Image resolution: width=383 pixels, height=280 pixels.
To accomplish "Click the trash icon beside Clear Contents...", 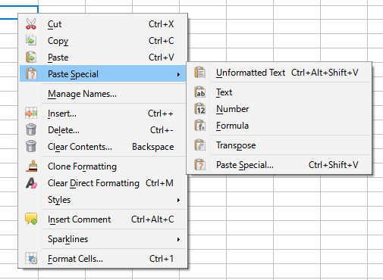I will point(31,146).
